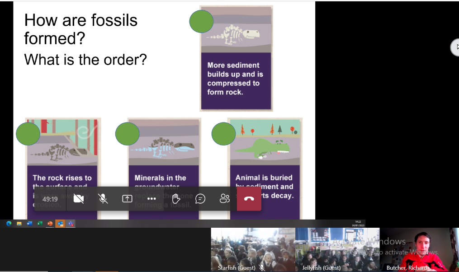
Task: Expand the side panel arrow at right edge
Action: coord(456,47)
